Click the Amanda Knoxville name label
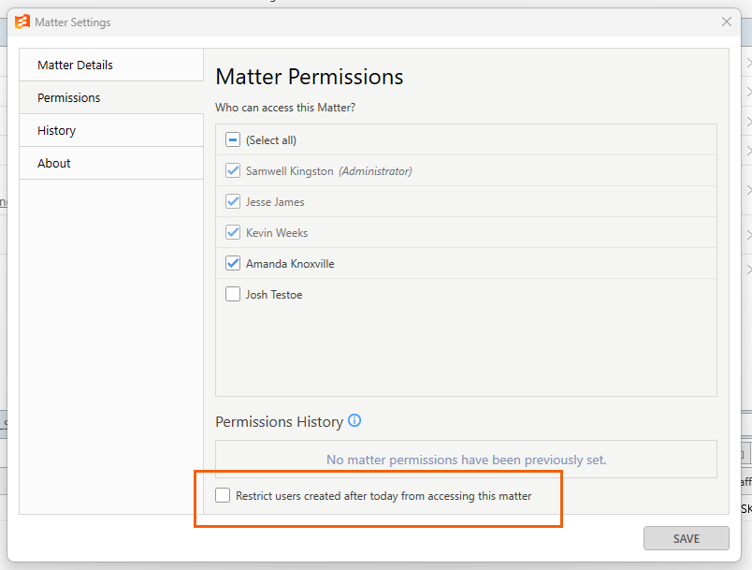This screenshot has width=752, height=570. pyautogui.click(x=290, y=264)
